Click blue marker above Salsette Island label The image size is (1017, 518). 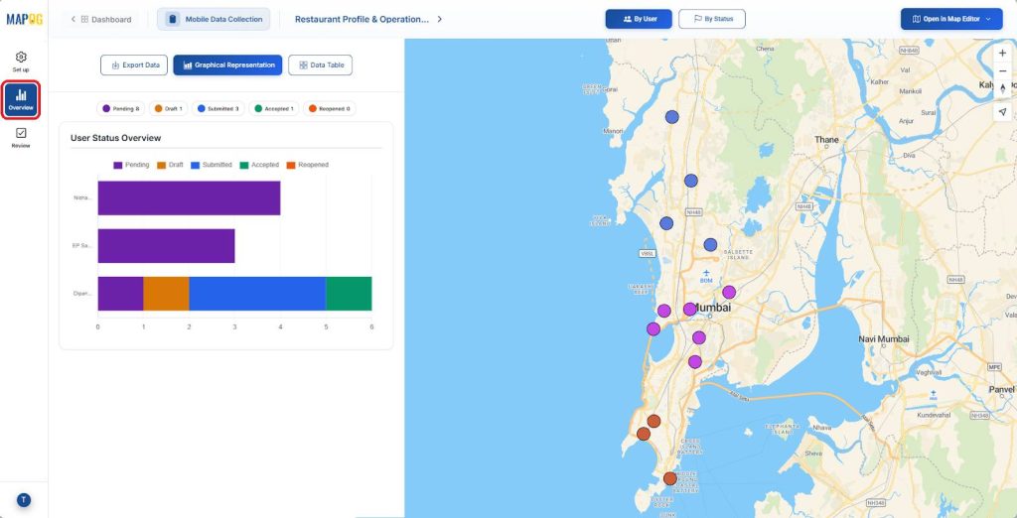(x=710, y=244)
